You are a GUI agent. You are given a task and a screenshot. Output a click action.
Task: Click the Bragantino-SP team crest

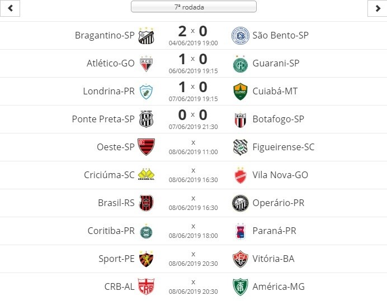click(x=146, y=36)
